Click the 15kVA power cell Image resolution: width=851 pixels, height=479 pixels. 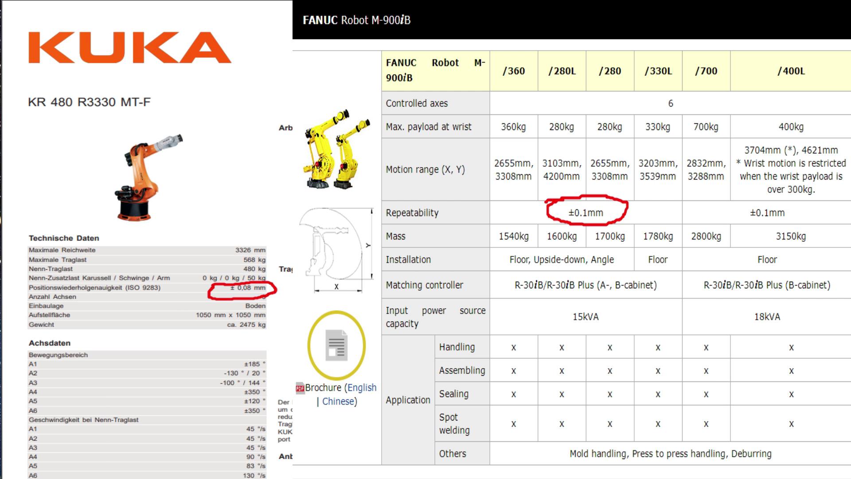pos(586,317)
